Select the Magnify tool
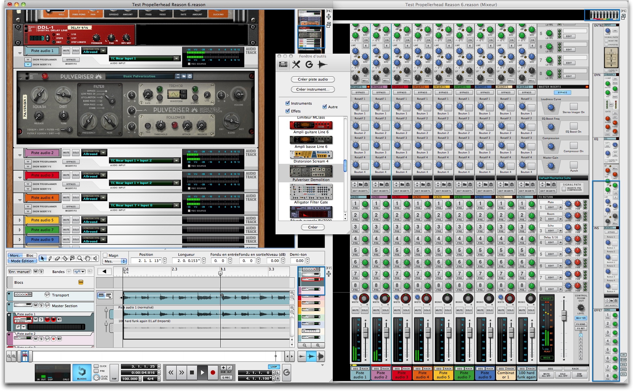 pyautogui.click(x=80, y=258)
